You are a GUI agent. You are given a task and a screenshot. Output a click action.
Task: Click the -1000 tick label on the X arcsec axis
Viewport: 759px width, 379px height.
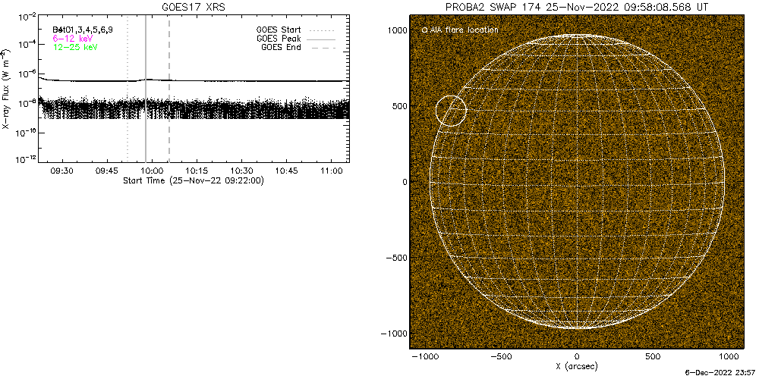(x=424, y=357)
